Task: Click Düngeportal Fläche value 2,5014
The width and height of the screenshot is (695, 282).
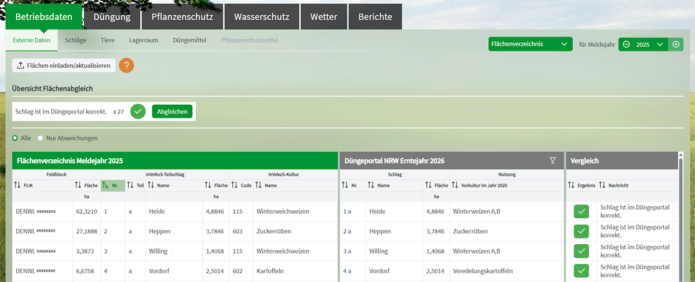Action: click(x=436, y=270)
